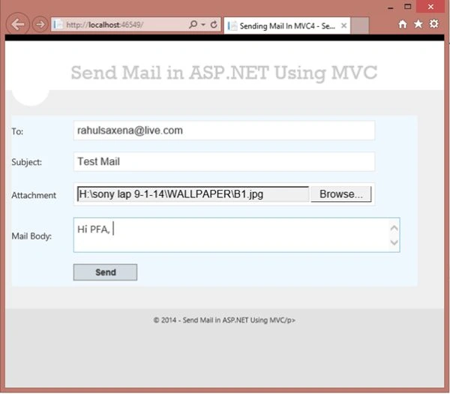Go back with the browser Back arrow

(17, 25)
